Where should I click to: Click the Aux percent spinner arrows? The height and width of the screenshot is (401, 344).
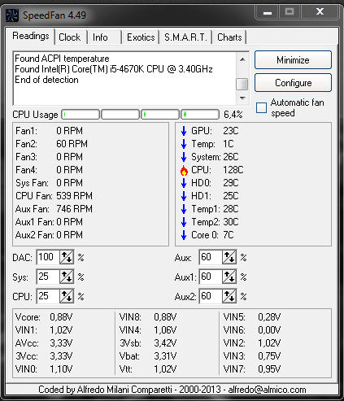pyautogui.click(x=229, y=257)
